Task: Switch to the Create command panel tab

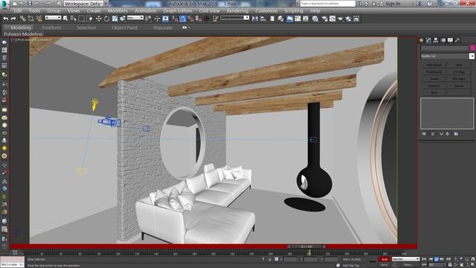Action: pyautogui.click(x=422, y=40)
